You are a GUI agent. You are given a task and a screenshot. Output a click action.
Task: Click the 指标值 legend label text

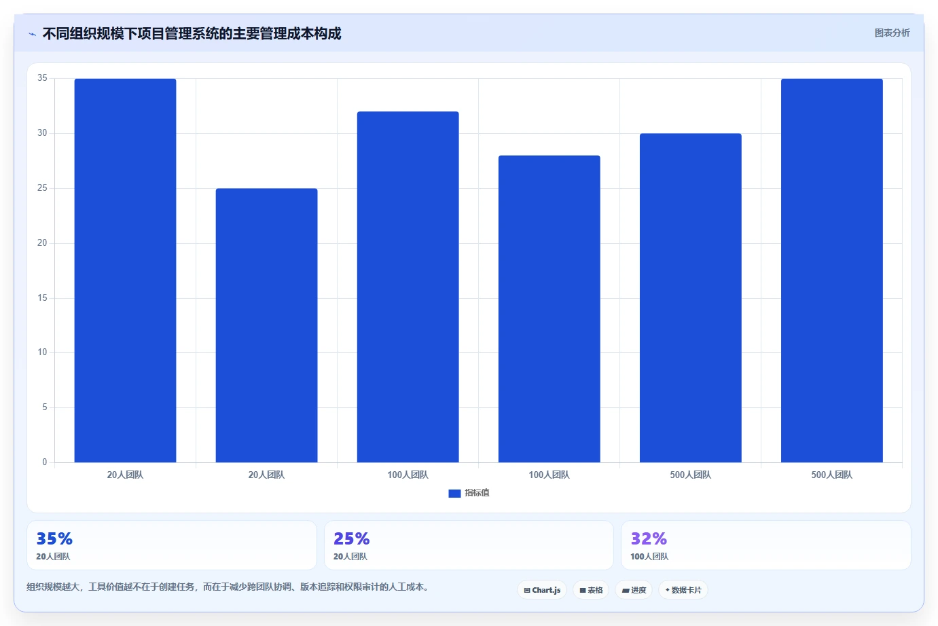pyautogui.click(x=477, y=493)
